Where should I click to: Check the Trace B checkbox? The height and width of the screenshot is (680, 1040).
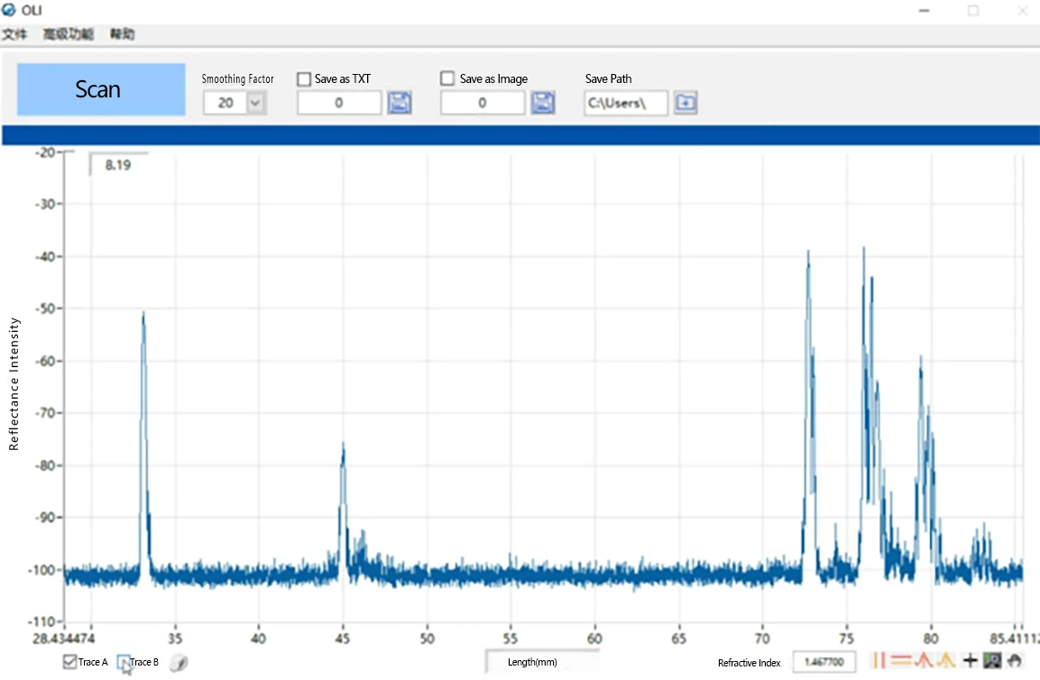pyautogui.click(x=124, y=663)
